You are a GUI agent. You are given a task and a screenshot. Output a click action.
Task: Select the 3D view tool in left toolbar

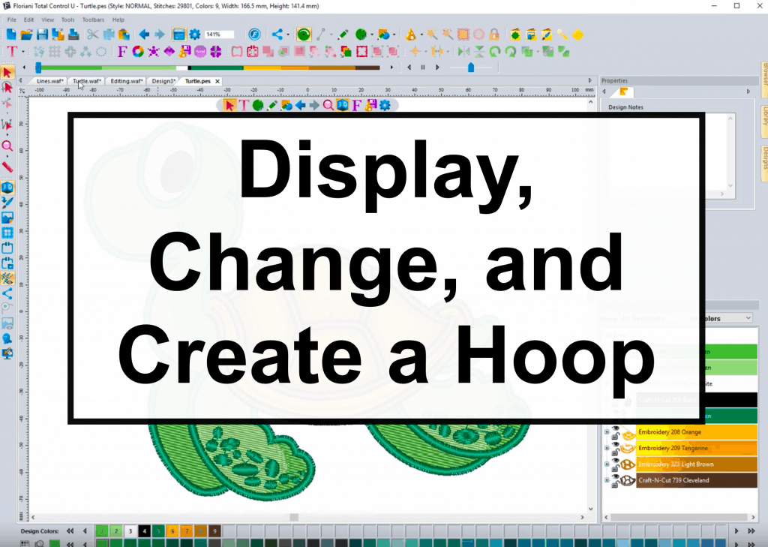tap(8, 188)
